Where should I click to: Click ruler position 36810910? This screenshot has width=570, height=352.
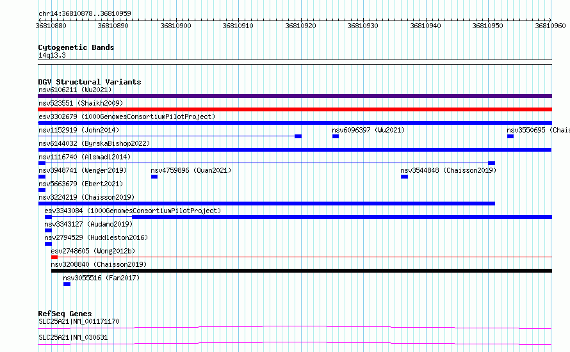pos(238,26)
